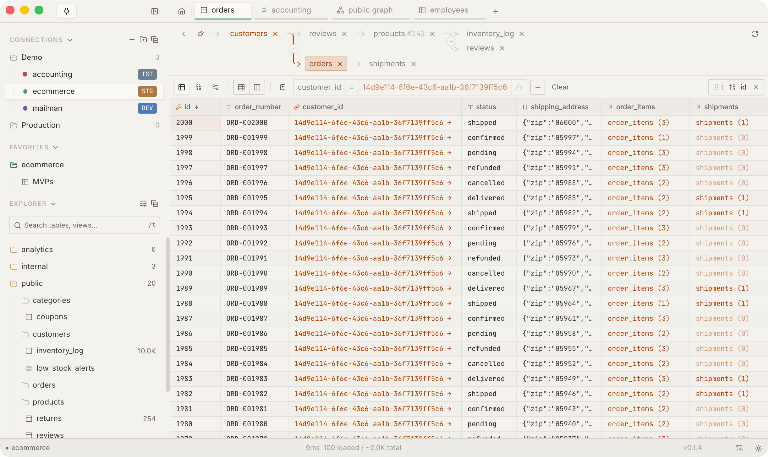Select the status column header
The image size is (768, 457).
tap(489, 107)
